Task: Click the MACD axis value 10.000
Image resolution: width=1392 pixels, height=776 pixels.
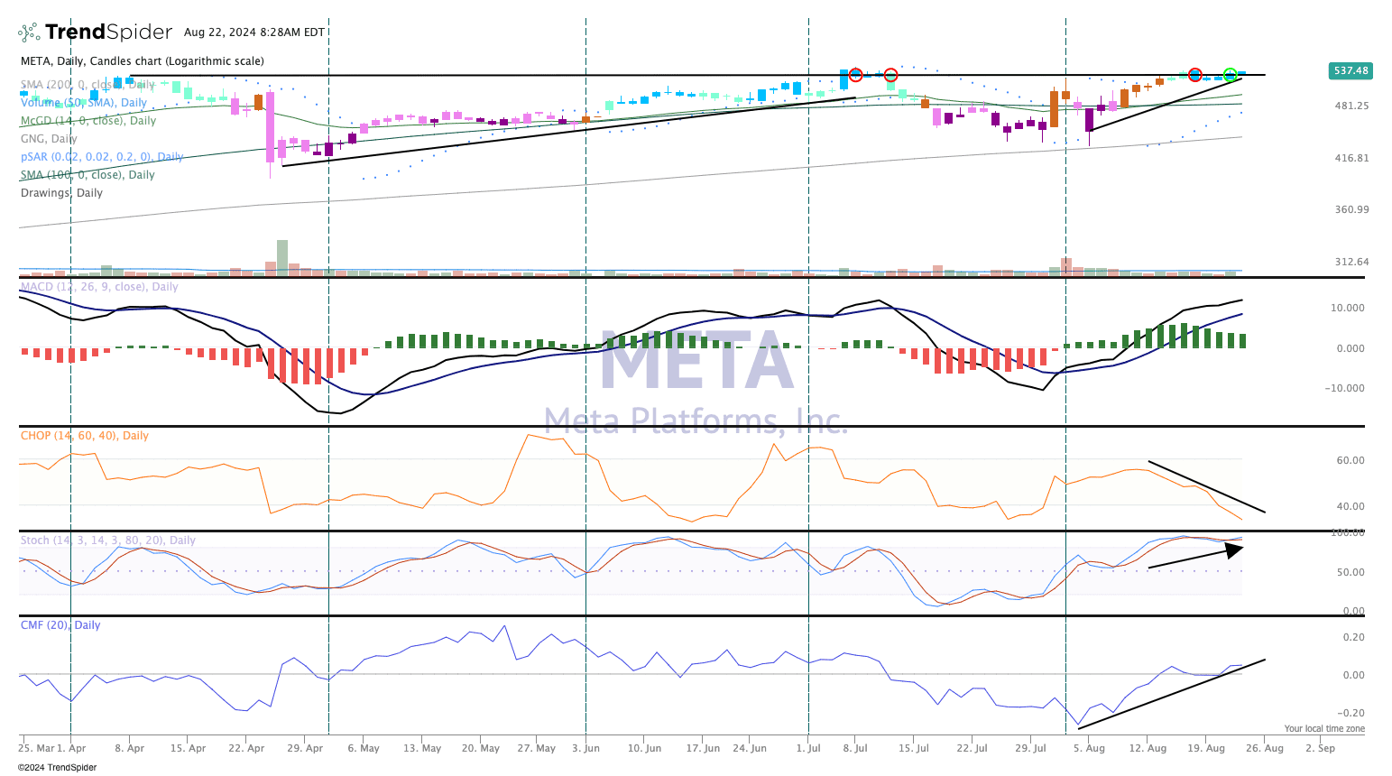Action: [x=1348, y=308]
